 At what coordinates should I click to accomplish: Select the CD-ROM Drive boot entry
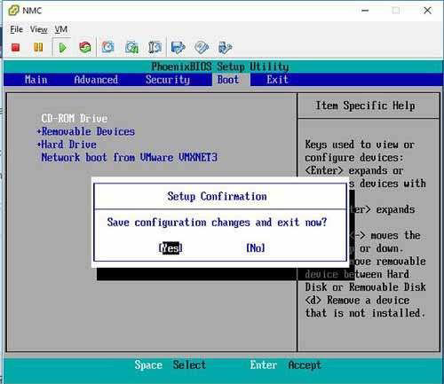(75, 118)
